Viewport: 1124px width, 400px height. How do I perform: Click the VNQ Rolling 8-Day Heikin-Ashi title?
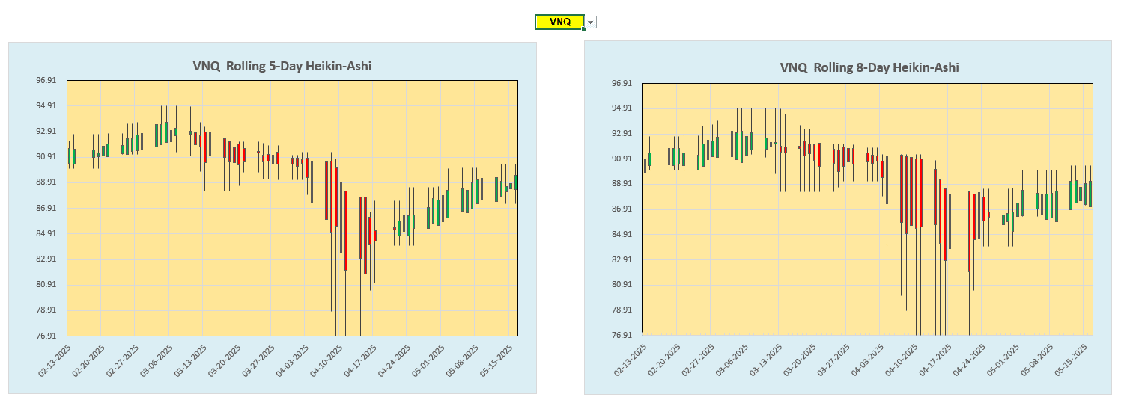(x=869, y=67)
